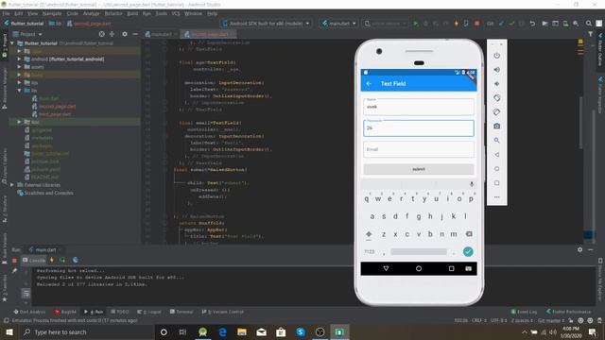The width and height of the screenshot is (605, 340).
Task: Take emulator screenshot with camera icon
Action: point(496,126)
